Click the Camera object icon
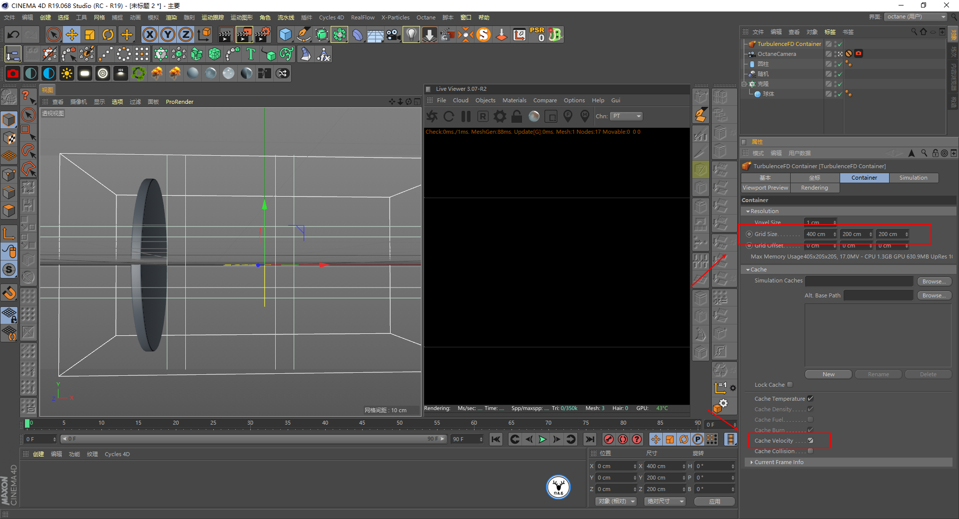The width and height of the screenshot is (959, 519). [x=394, y=34]
